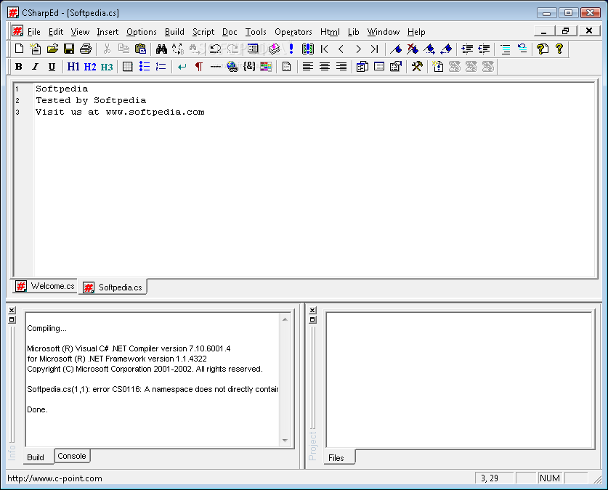Image resolution: width=608 pixels, height=490 pixels.
Task: Print the current document
Action: pyautogui.click(x=86, y=49)
